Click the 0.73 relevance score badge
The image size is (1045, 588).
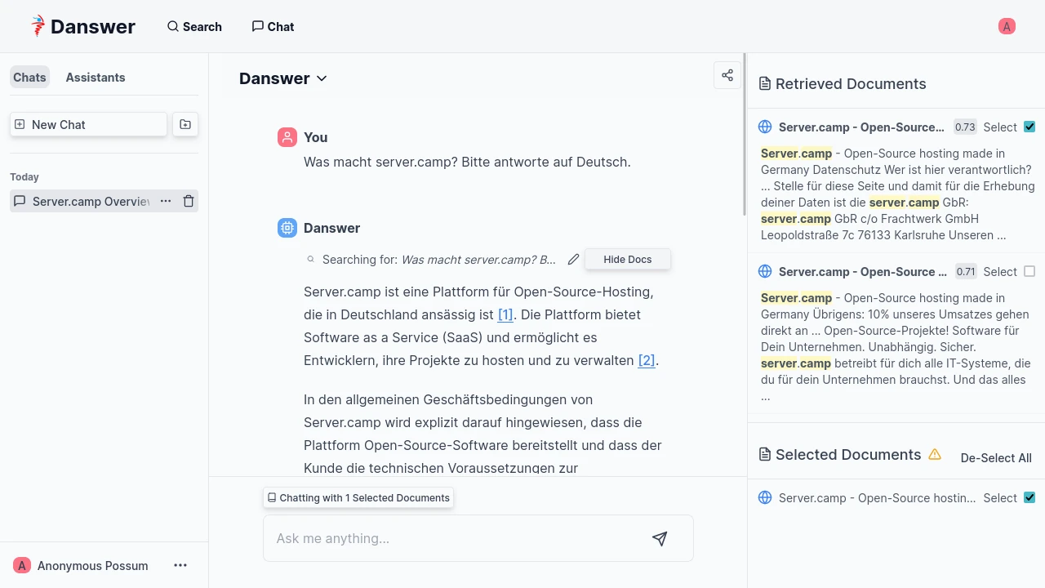coord(965,127)
